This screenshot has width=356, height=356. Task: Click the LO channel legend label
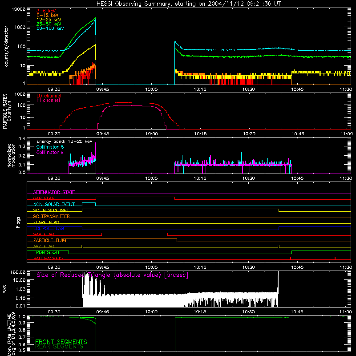49,96
